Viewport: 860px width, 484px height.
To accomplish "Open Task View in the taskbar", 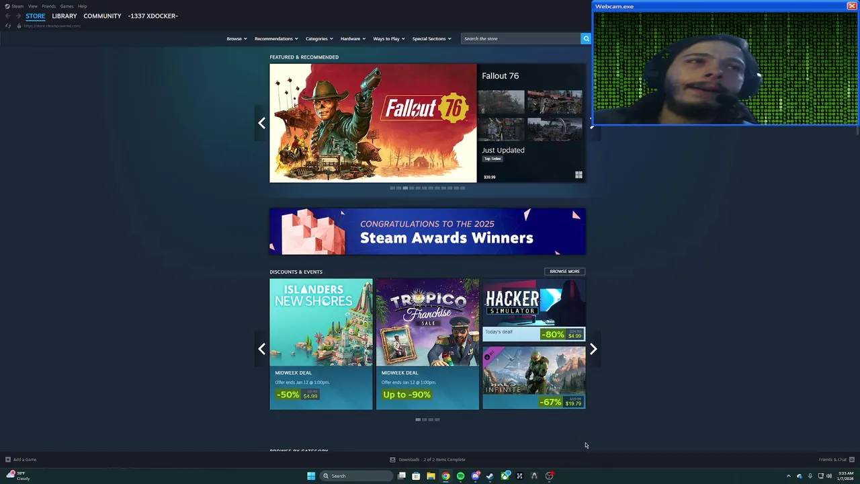I will click(402, 476).
